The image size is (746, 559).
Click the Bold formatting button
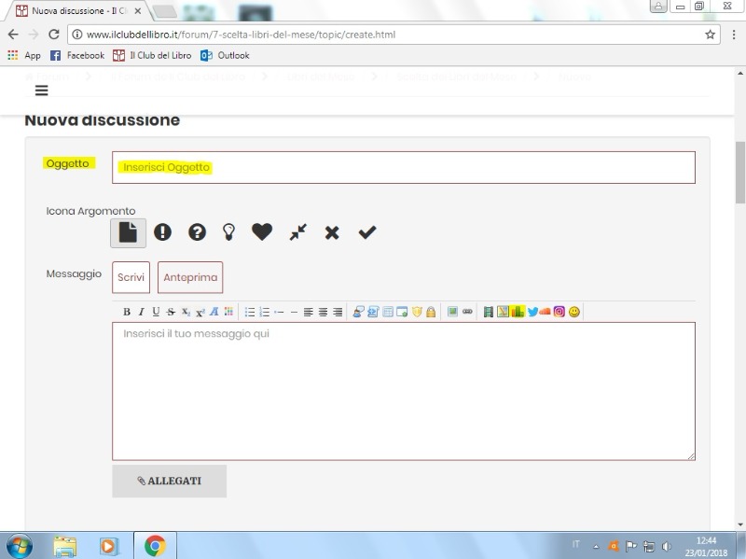tap(127, 312)
